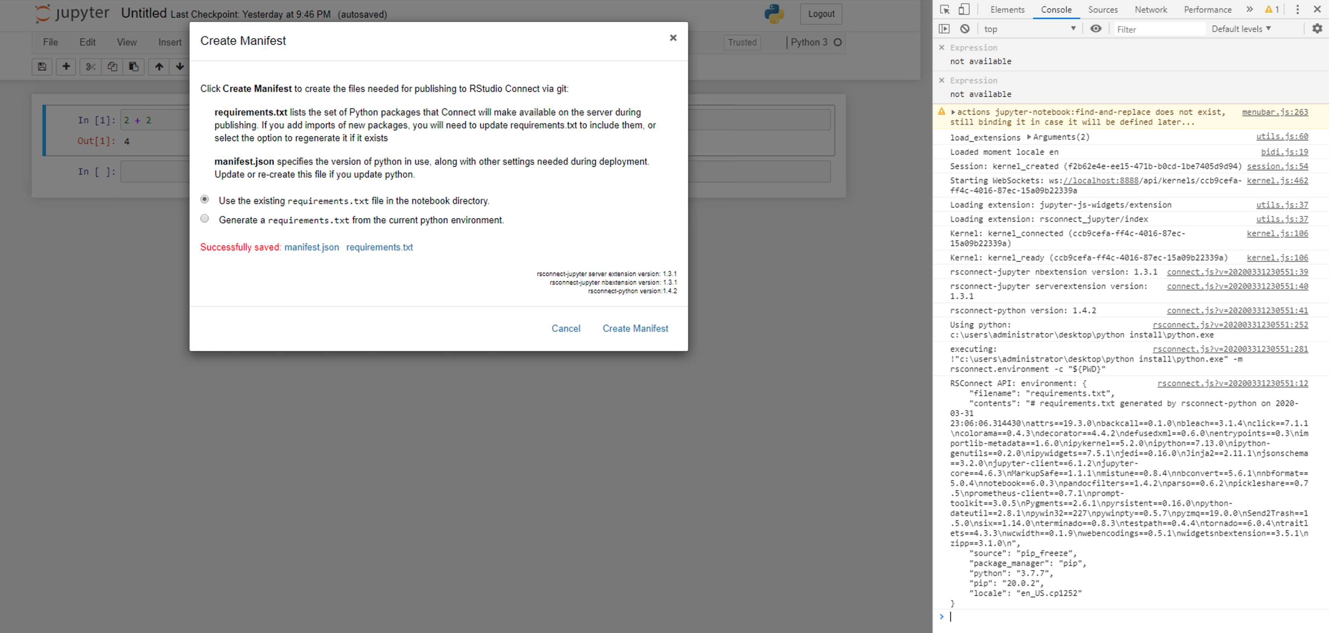Click the Python logo icon
Viewport: 1329px width, 633px height.
tap(774, 14)
